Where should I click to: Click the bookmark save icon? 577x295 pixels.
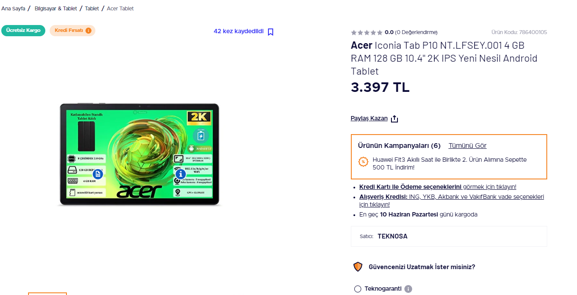[x=271, y=32]
